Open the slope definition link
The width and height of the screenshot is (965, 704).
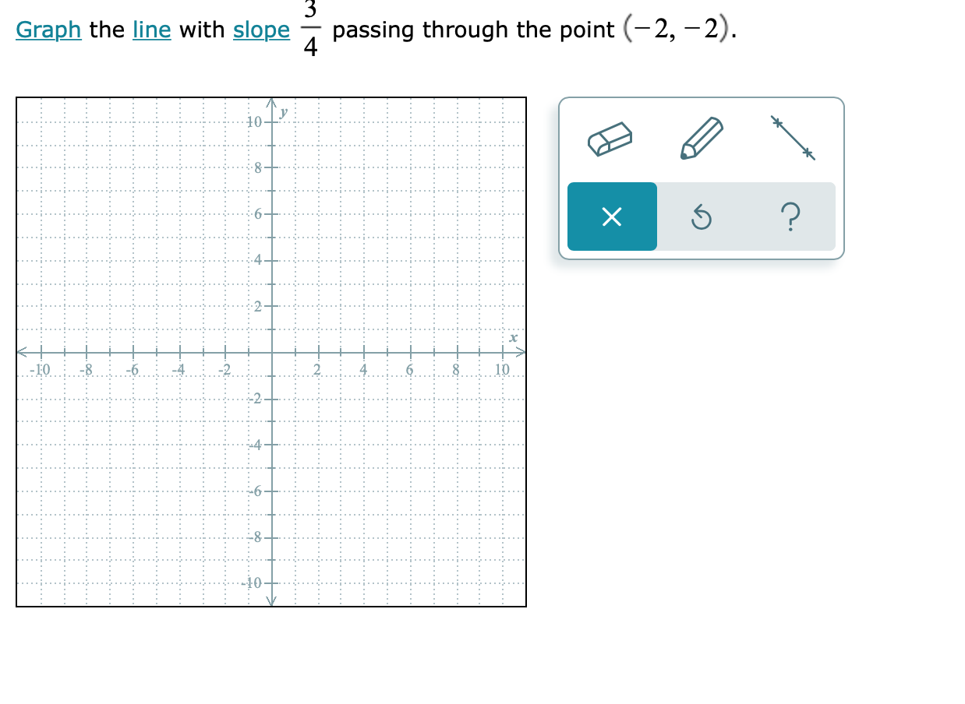[x=260, y=30]
